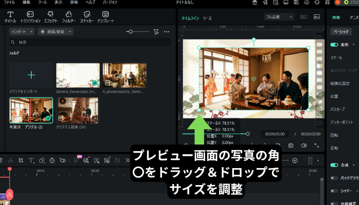Open the トランジション transitions panel
The image size is (359, 205).
tap(30, 17)
